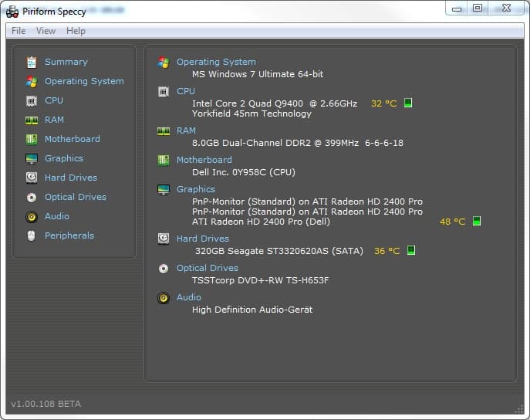Image resolution: width=530 pixels, height=420 pixels.
Task: Open the Optical Drives heading link in summary
Action: coord(208,268)
